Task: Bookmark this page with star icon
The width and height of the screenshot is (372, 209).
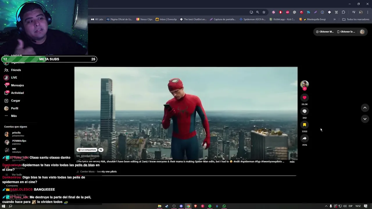Action: [264, 12]
